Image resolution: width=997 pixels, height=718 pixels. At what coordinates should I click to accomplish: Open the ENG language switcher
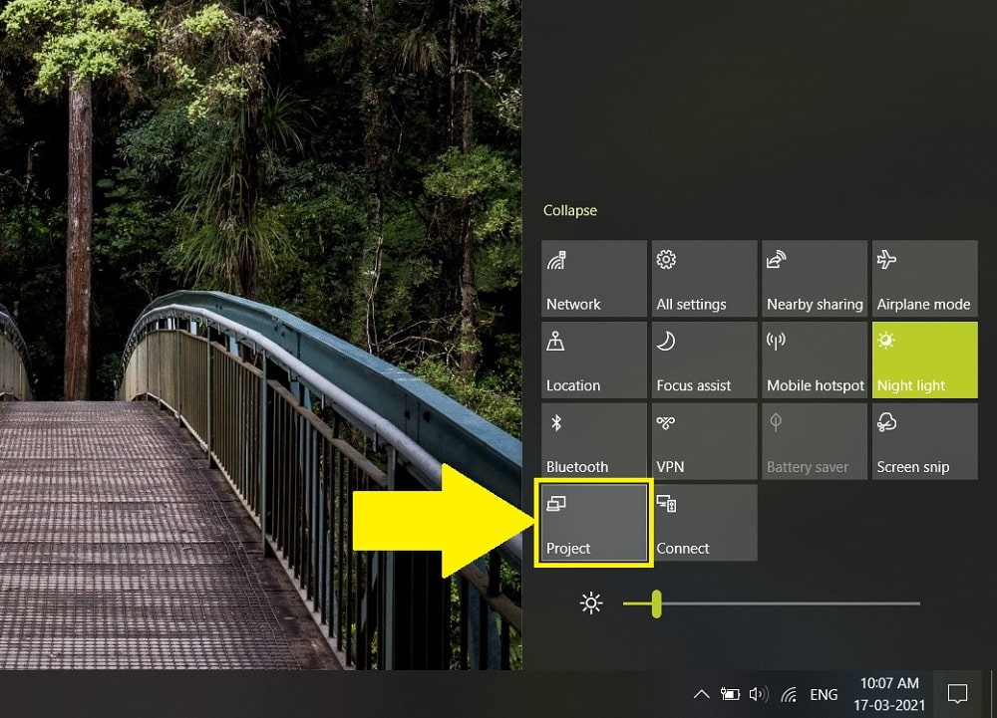[x=824, y=694]
